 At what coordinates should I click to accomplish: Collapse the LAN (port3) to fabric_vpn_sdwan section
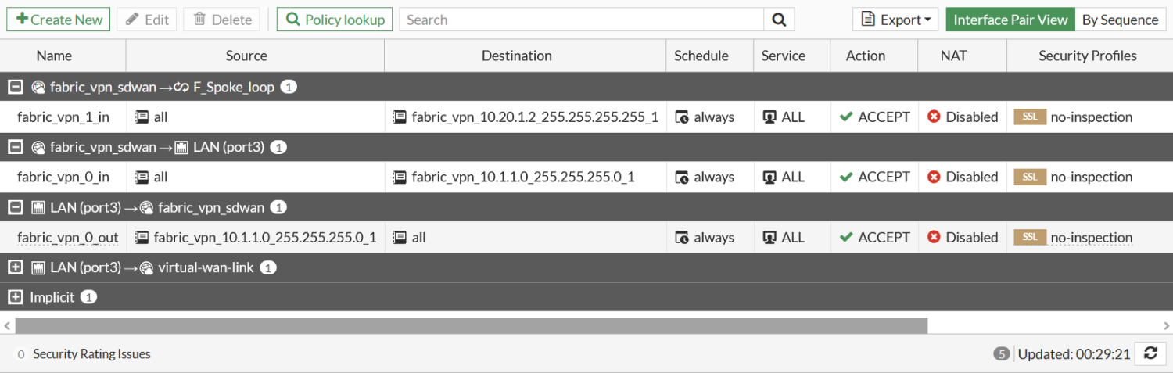(15, 207)
